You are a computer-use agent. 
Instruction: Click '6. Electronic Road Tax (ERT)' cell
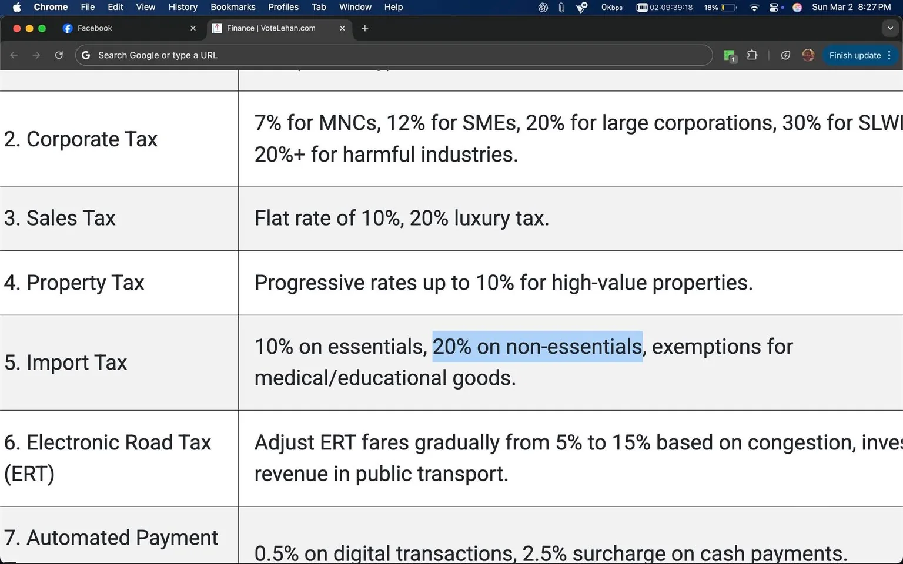pos(119,458)
